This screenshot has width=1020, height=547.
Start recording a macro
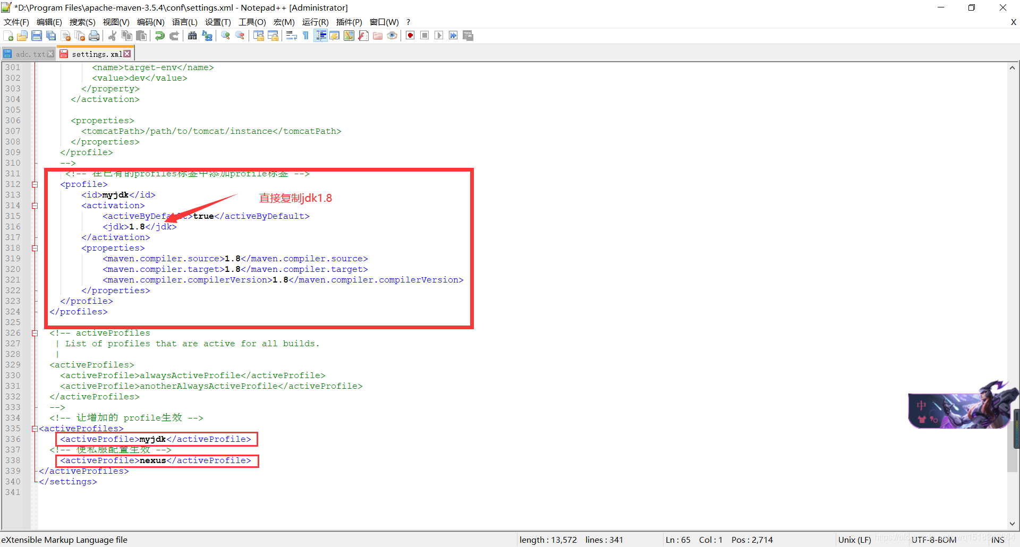point(410,36)
